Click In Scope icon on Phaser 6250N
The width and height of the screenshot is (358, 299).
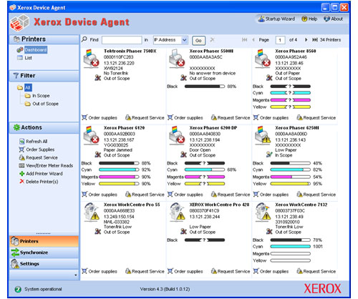pos(269,155)
